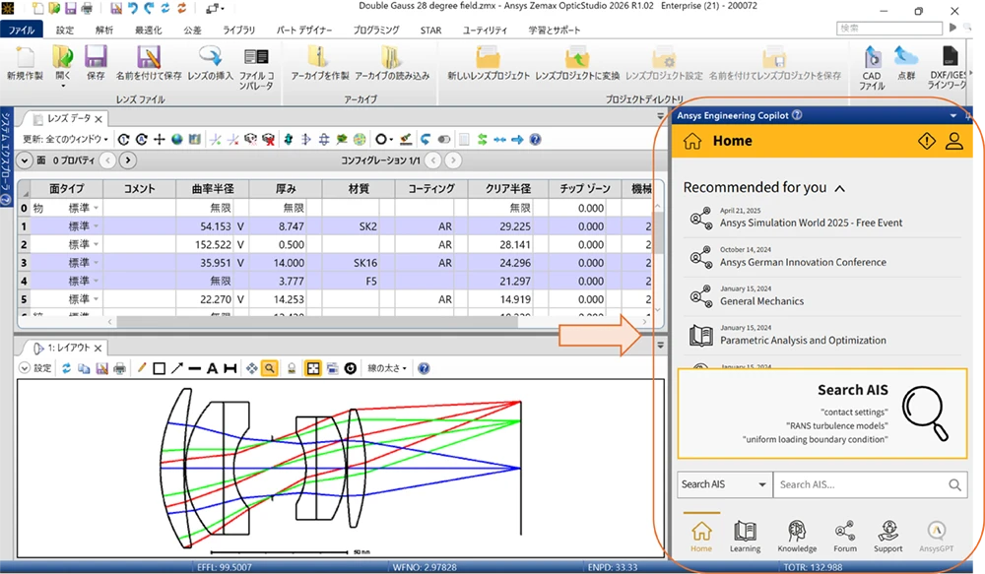Click アーカイブの読み込み load archive icon
The image size is (985, 574).
pyautogui.click(x=392, y=57)
